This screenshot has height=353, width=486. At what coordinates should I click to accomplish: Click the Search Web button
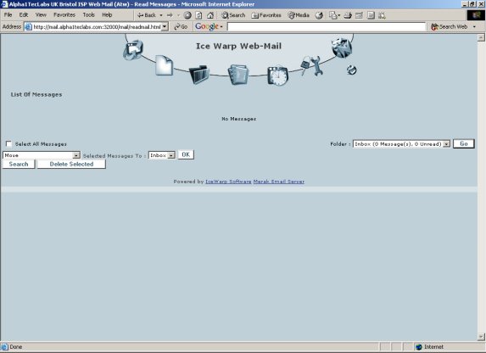tap(450, 27)
